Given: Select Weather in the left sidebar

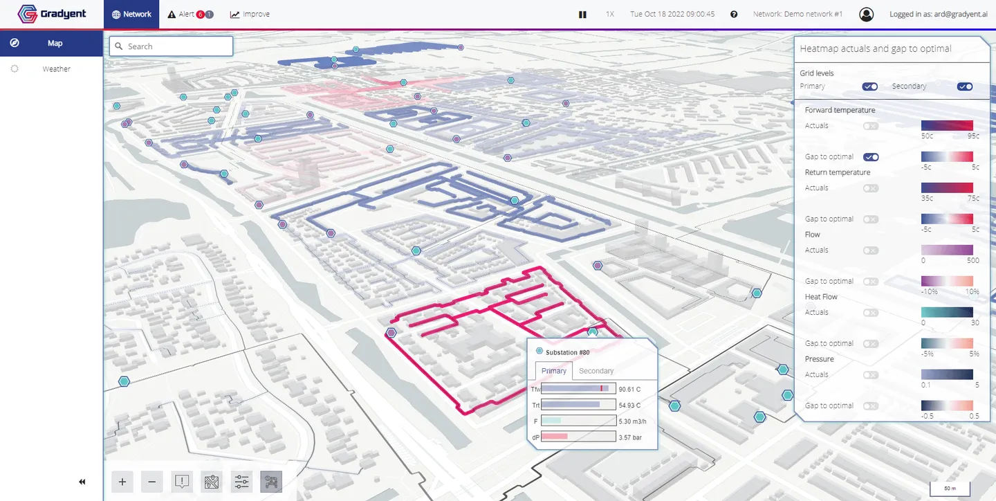Looking at the screenshot, I should pyautogui.click(x=56, y=69).
